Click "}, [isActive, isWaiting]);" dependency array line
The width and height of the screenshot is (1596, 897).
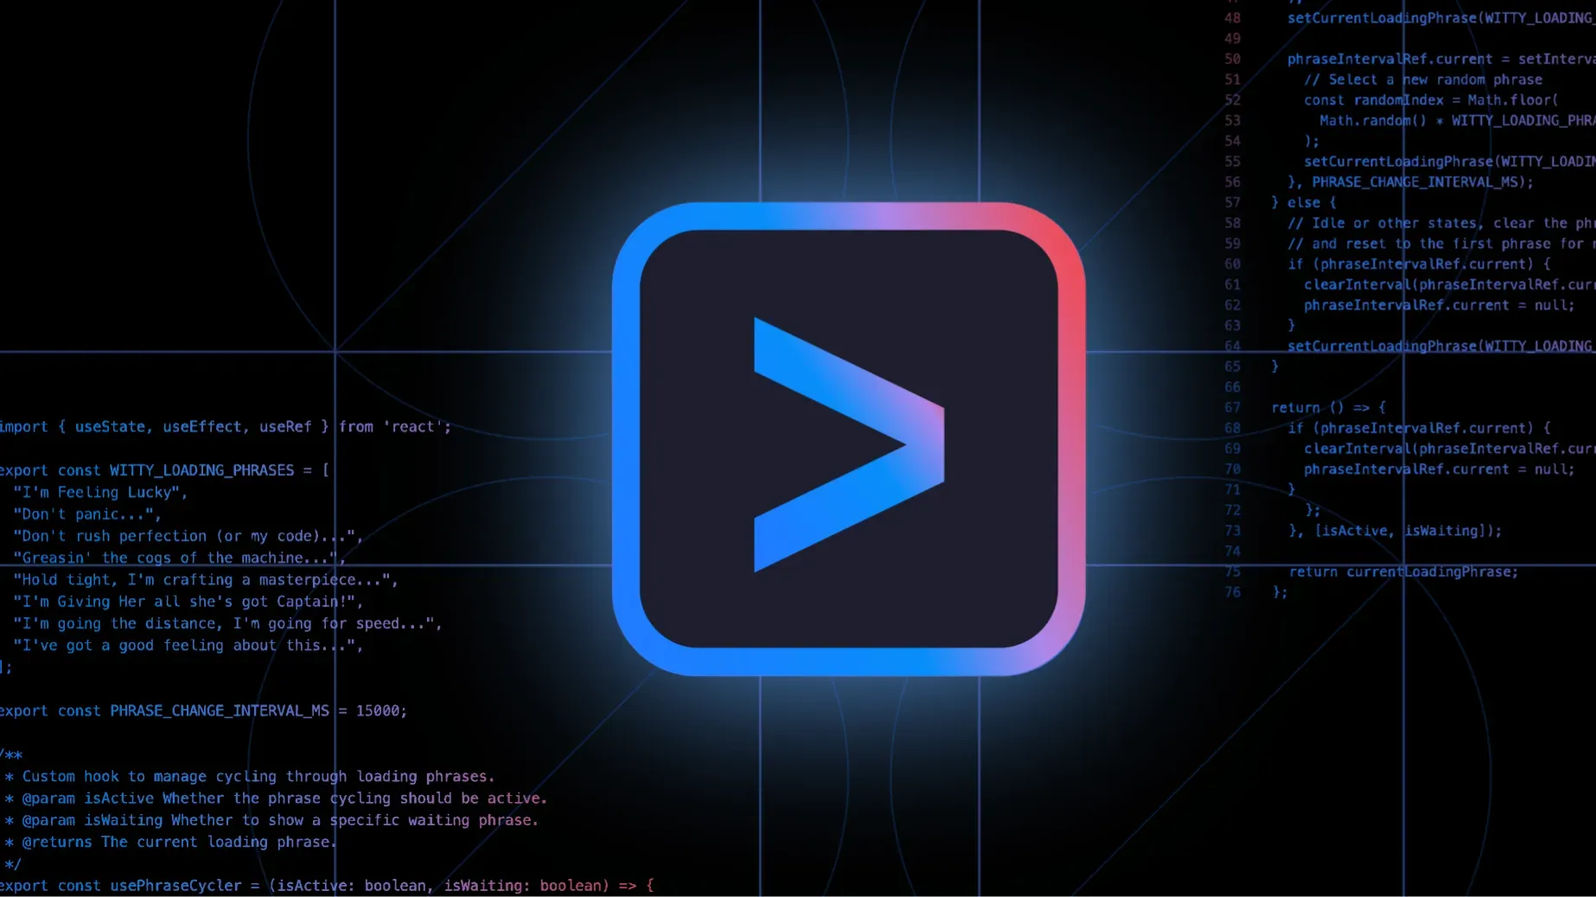click(1395, 531)
